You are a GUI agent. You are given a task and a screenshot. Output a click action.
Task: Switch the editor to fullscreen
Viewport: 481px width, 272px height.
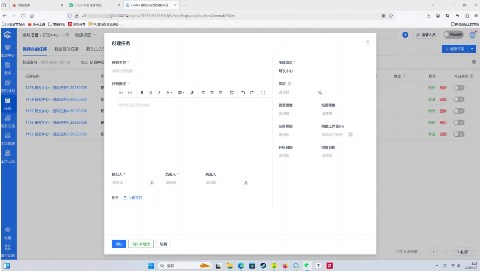tap(263, 93)
